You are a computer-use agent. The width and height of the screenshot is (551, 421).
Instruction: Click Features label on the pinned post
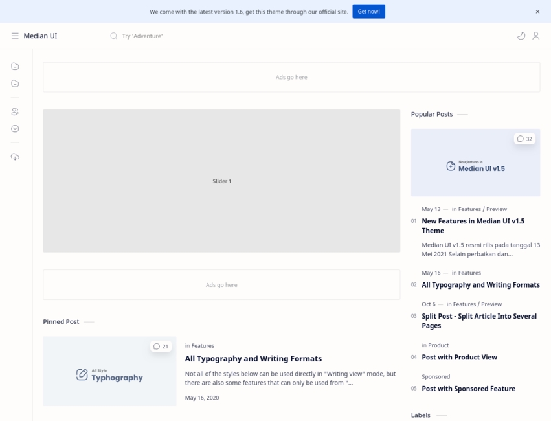[x=203, y=346]
